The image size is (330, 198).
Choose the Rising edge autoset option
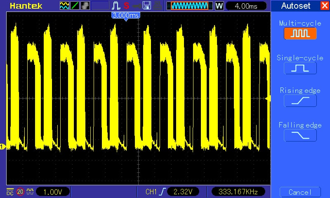pos(300,101)
